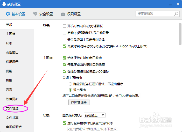Open 声音 settings in sidebar
The image size is (182, 132).
click(x=17, y=90)
